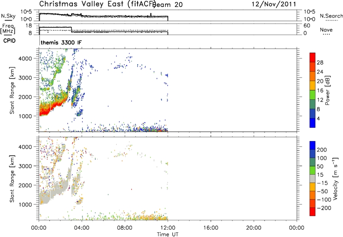Viewport: 343px width, 237px height.
Task: Click the '-200' label on Velocity color bar
Action: pyautogui.click(x=324, y=208)
